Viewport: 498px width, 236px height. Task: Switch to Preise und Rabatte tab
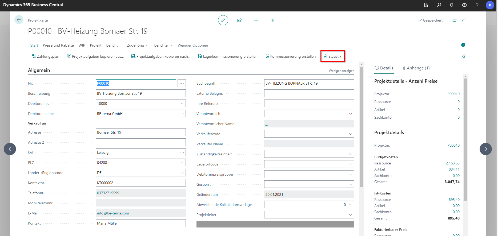click(58, 45)
